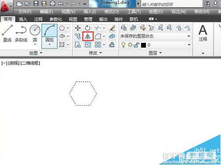Image resolution: width=221 pixels, height=165 pixels.
Task: Expand the Modify (修改) panel
Action: click(x=95, y=53)
